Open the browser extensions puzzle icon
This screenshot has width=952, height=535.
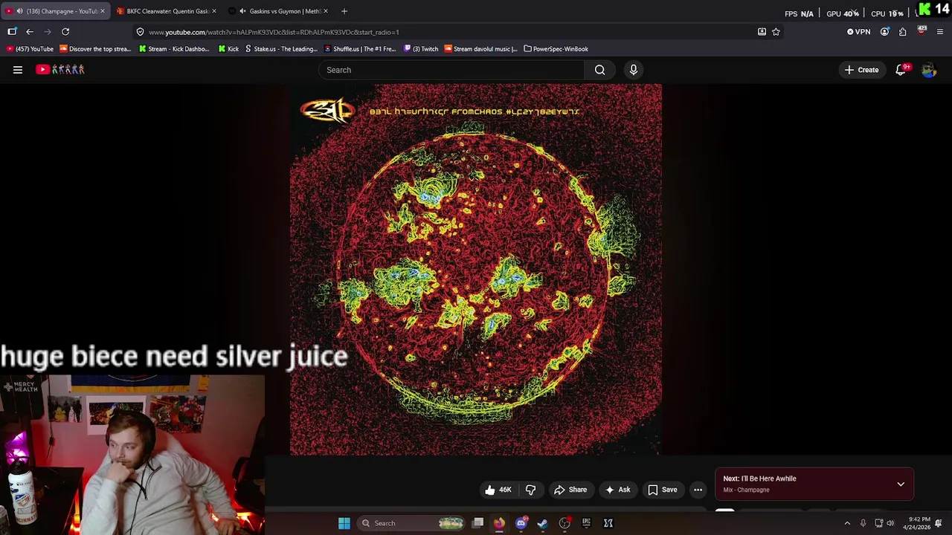[903, 32]
